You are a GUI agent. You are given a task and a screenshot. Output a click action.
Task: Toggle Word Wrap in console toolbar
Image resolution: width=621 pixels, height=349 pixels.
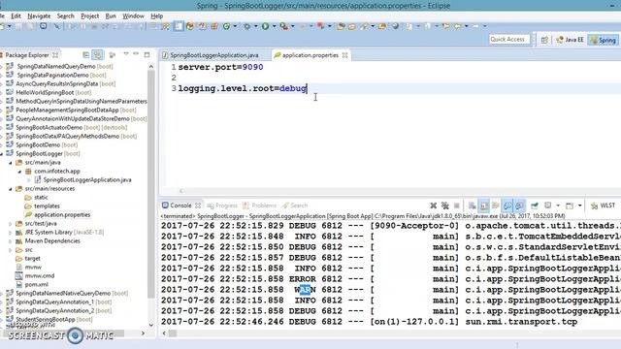pyautogui.click(x=496, y=206)
